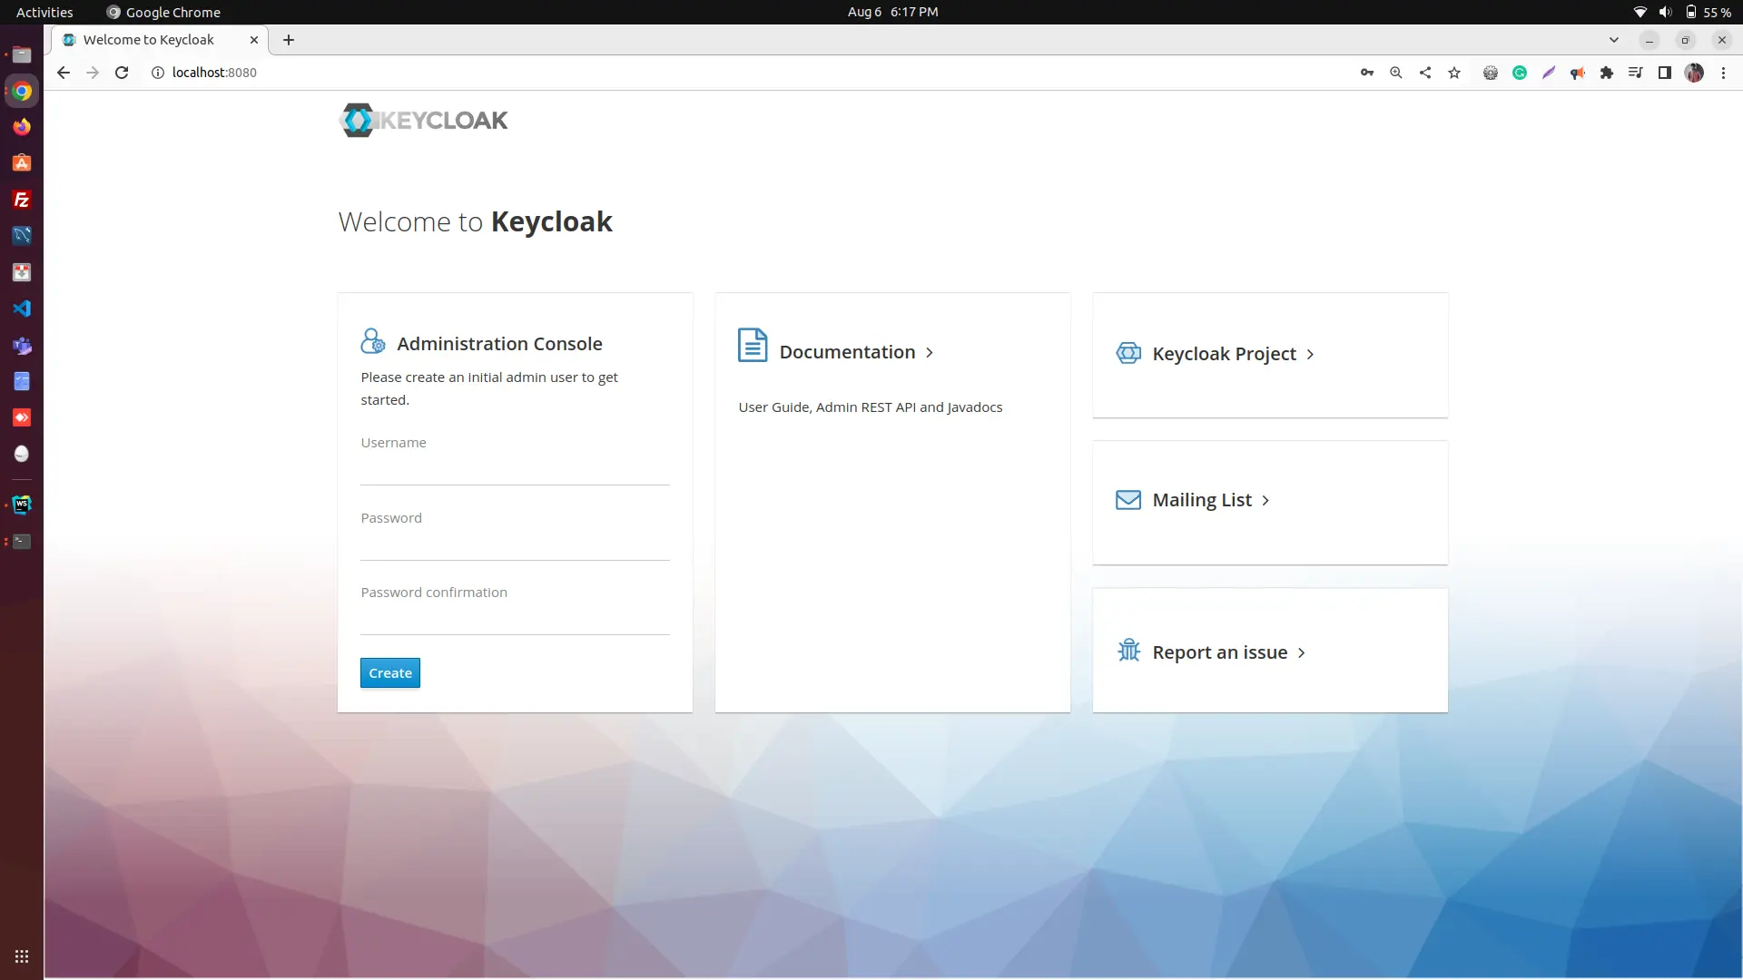Share this page using share icon
This screenshot has width=1743, height=980.
(1425, 73)
